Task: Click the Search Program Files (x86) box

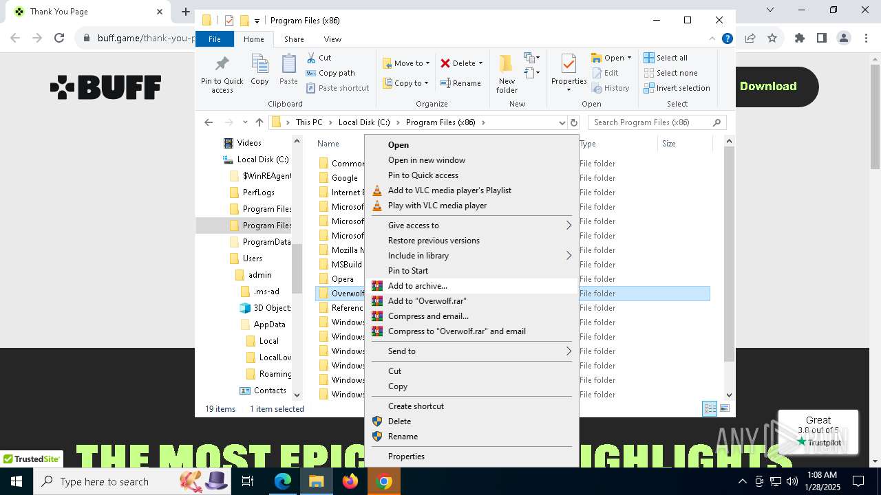Action: (x=657, y=122)
